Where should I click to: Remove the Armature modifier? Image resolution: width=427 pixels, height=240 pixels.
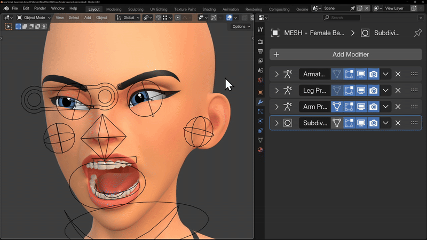pyautogui.click(x=398, y=74)
